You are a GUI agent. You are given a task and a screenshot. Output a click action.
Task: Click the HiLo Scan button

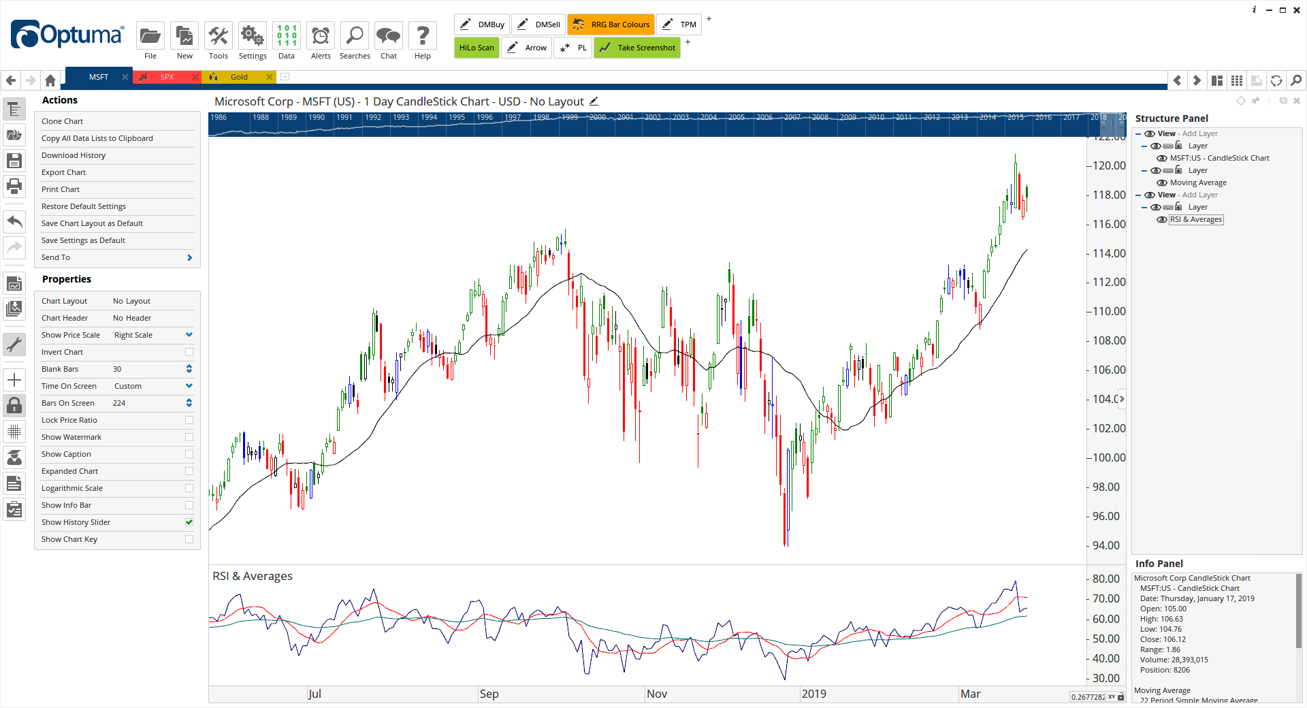click(x=477, y=48)
